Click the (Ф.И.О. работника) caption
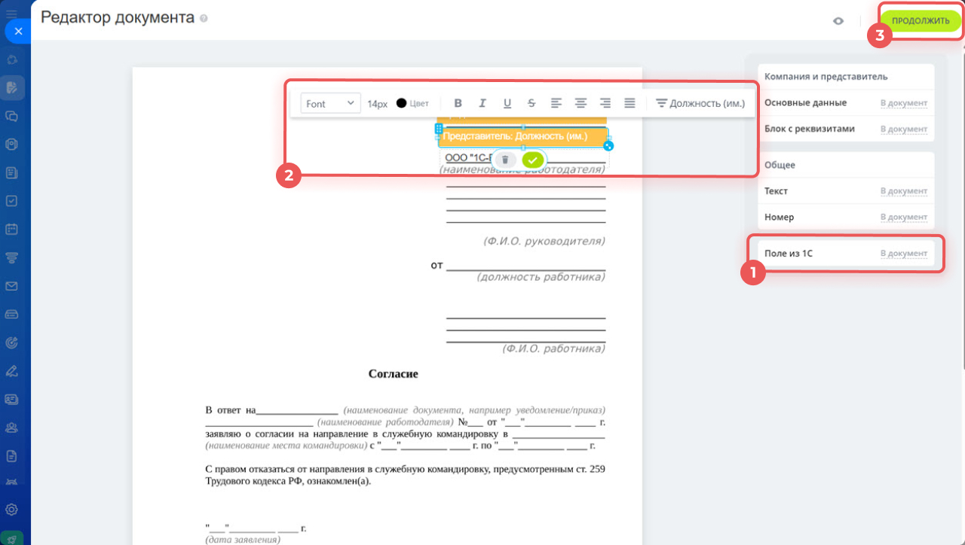Screen dimensions: 965x545 554,349
